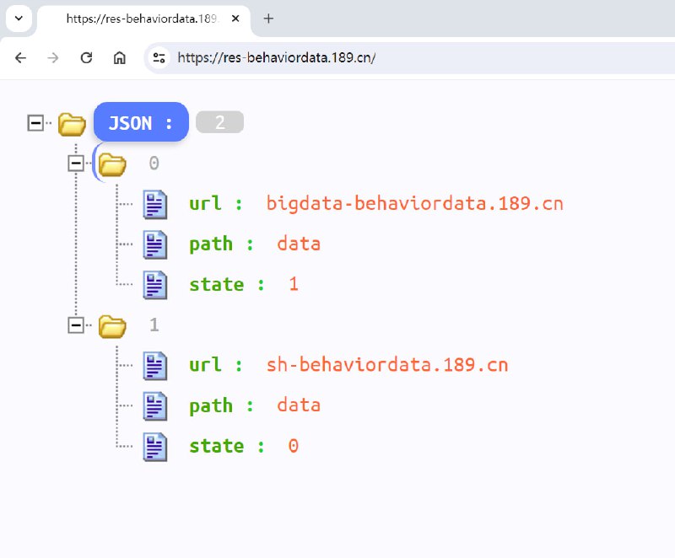Click file icon beside bigdata-behaviordata url
Image resolution: width=675 pixels, height=558 pixels.
[155, 204]
